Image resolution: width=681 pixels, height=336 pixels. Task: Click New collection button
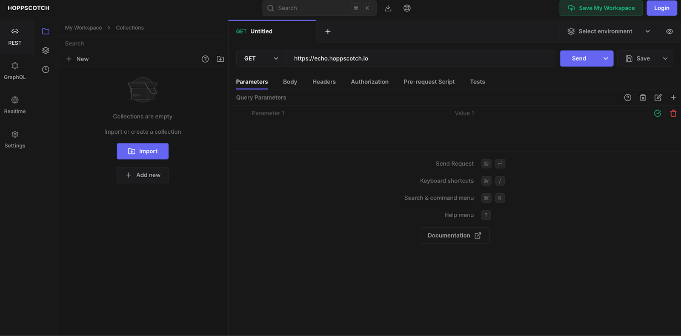point(77,59)
